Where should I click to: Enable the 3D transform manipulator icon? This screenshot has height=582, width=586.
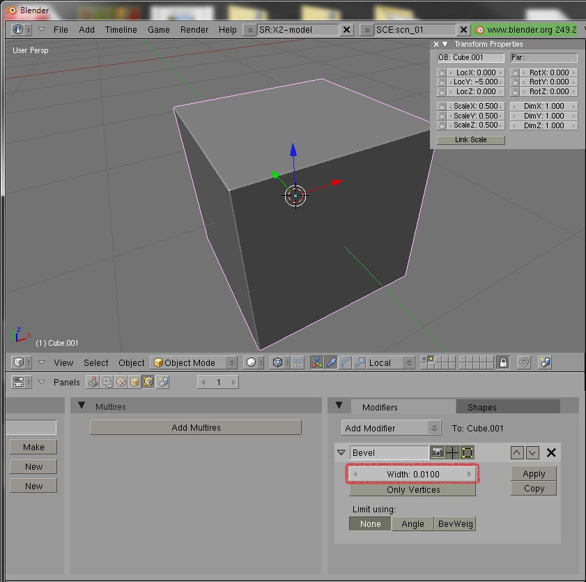coord(317,362)
